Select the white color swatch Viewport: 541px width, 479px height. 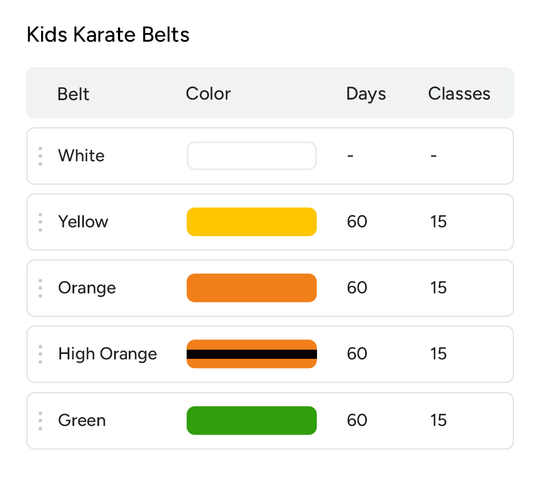pos(252,156)
